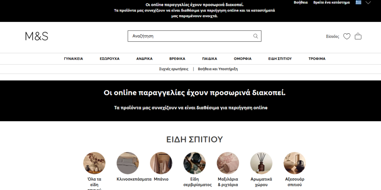Screen dimensions: 381x190
Task: Type in the Αναζήτηση search field
Action: point(190,36)
